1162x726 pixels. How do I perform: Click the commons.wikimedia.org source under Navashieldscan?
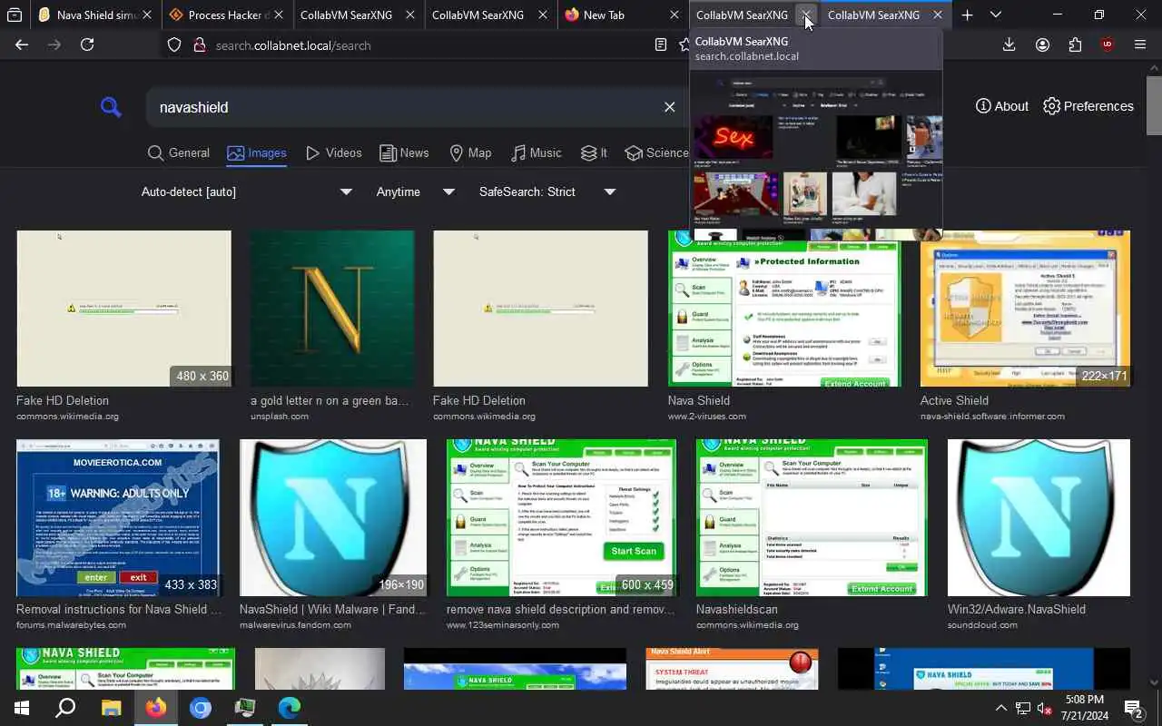pyautogui.click(x=747, y=625)
